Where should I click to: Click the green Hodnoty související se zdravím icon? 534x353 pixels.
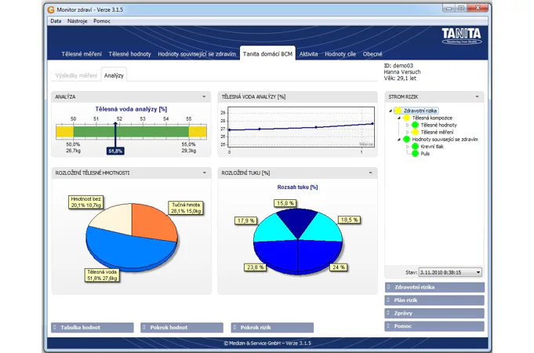(x=406, y=140)
